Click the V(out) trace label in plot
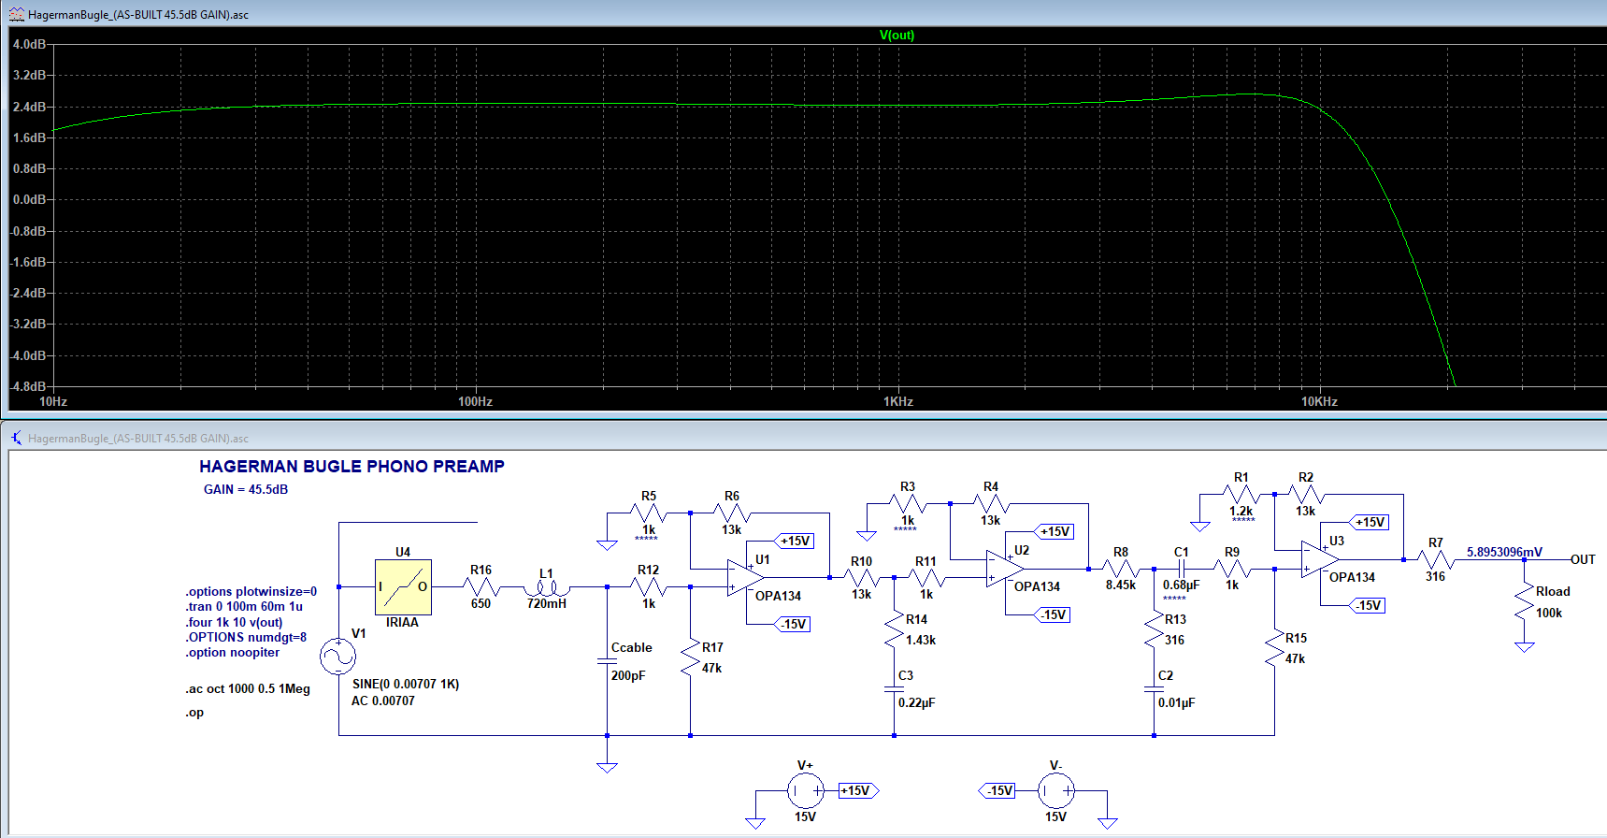This screenshot has height=838, width=1607. (x=897, y=35)
